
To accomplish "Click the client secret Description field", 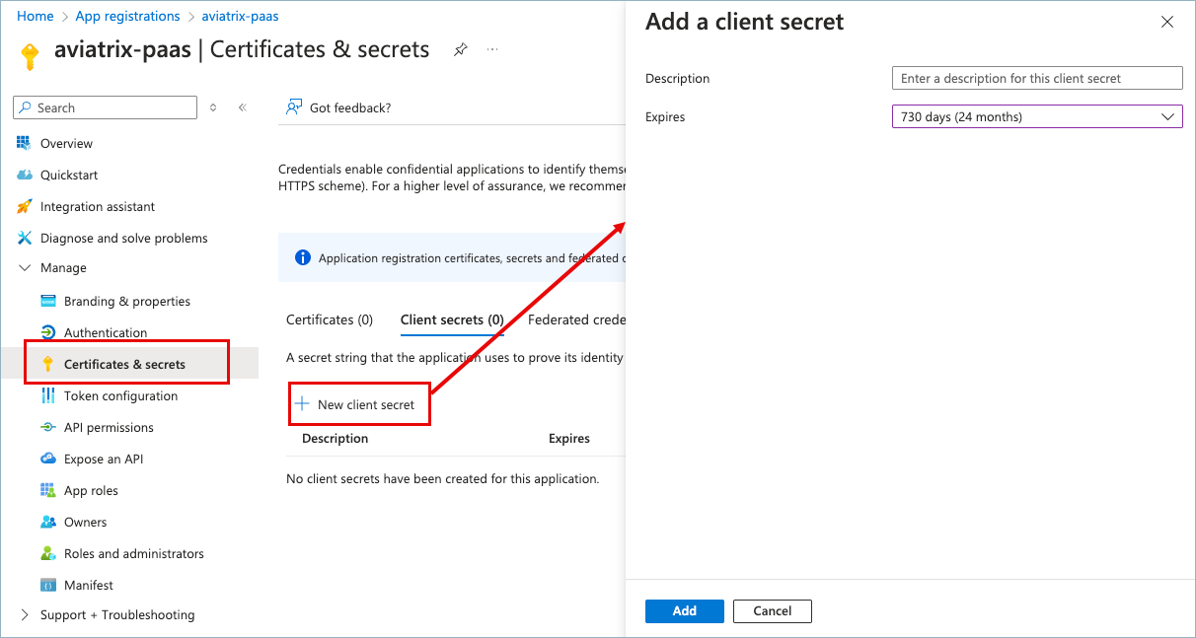I will pos(1036,78).
